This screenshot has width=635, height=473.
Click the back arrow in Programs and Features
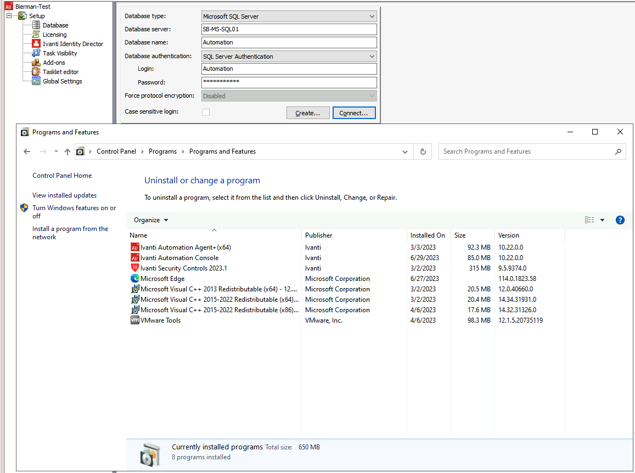point(27,151)
